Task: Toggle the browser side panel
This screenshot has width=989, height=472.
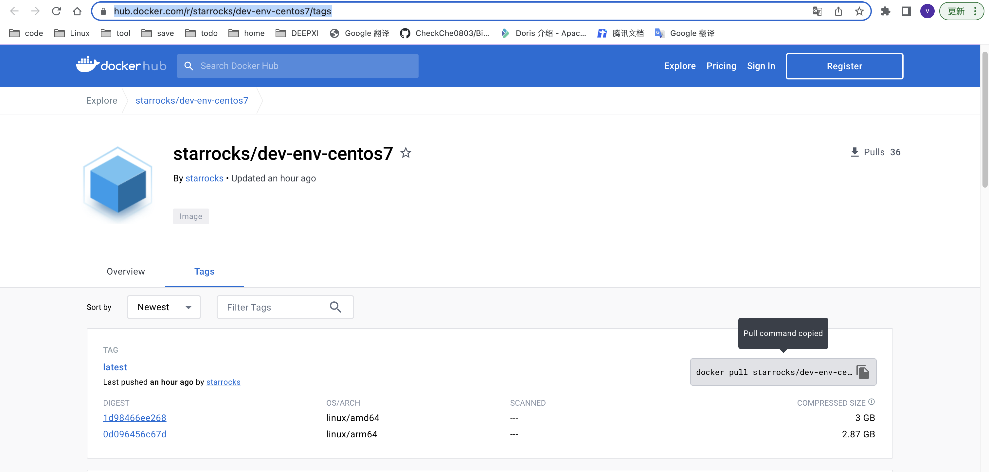Action: (x=906, y=11)
